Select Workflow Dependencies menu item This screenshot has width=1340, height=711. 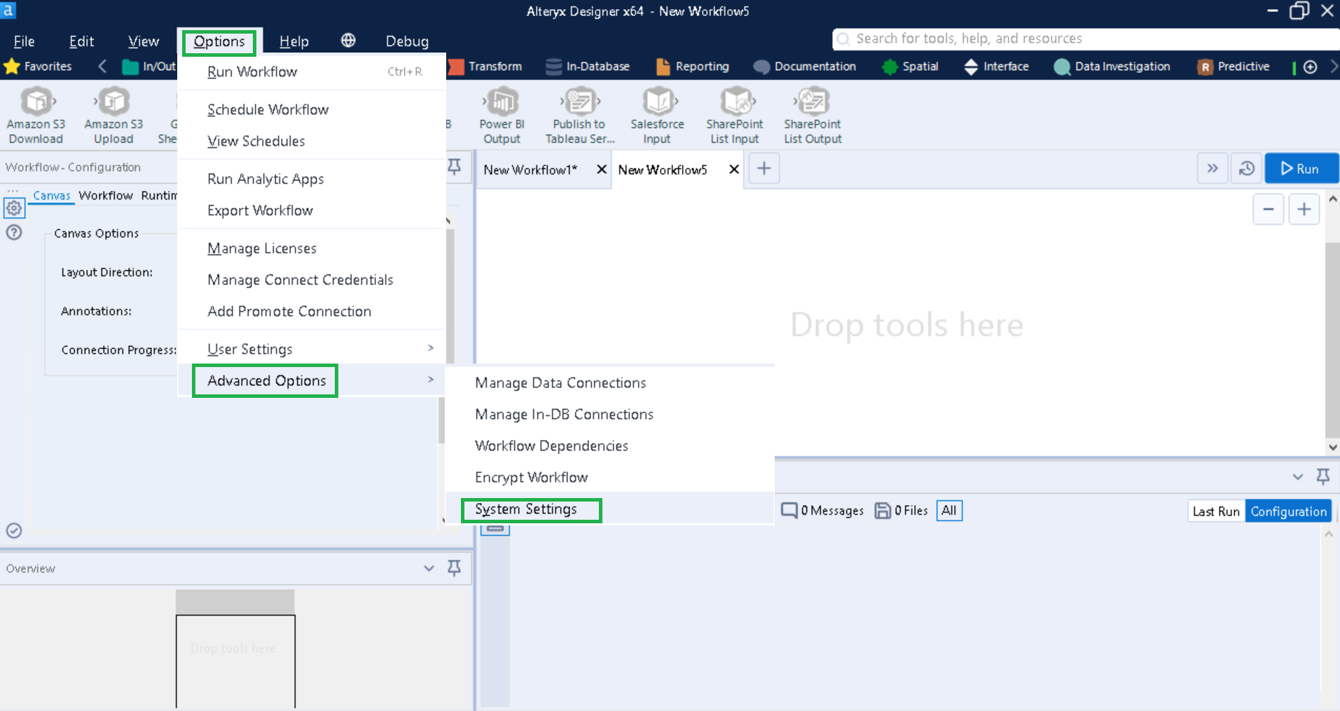point(611,446)
